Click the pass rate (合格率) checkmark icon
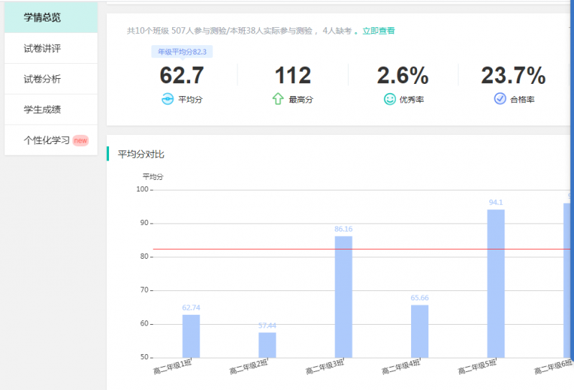The width and height of the screenshot is (574, 390). tap(500, 99)
